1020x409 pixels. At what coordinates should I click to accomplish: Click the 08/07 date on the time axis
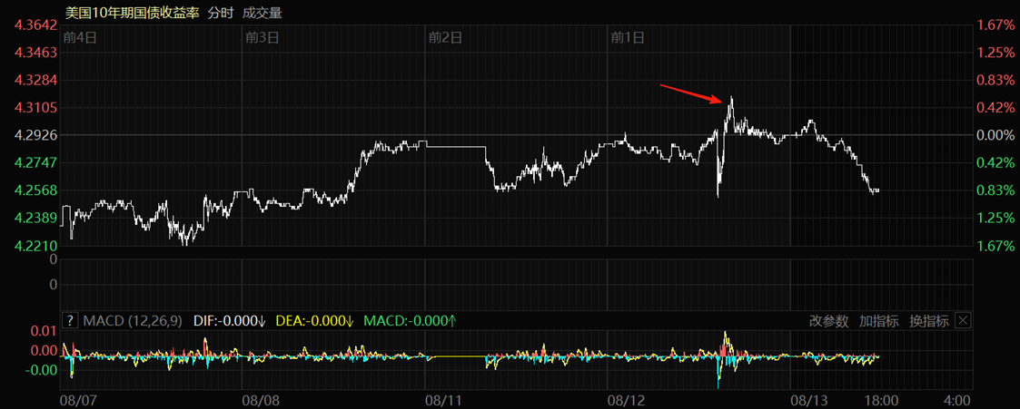[x=77, y=399]
